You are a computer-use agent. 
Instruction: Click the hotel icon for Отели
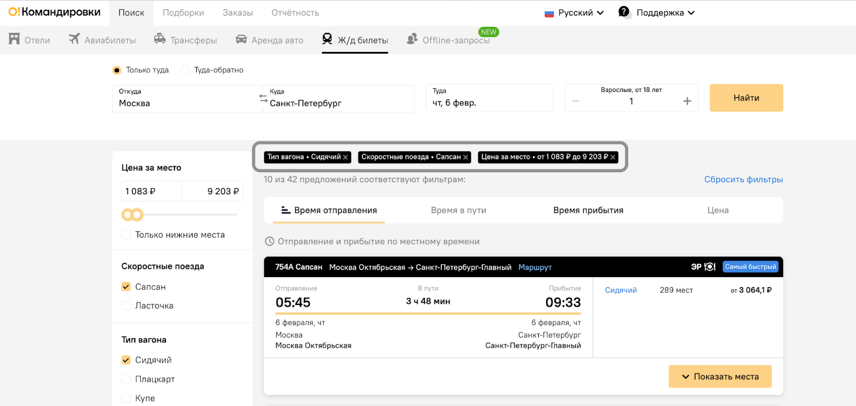14,39
